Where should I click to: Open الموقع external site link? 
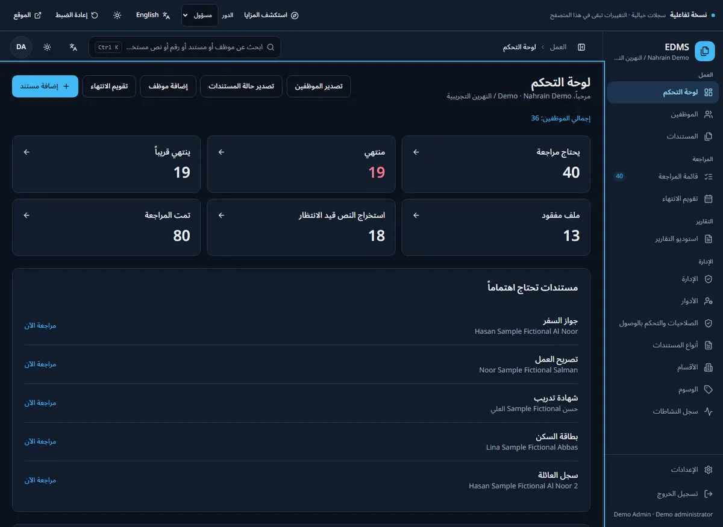pos(27,15)
